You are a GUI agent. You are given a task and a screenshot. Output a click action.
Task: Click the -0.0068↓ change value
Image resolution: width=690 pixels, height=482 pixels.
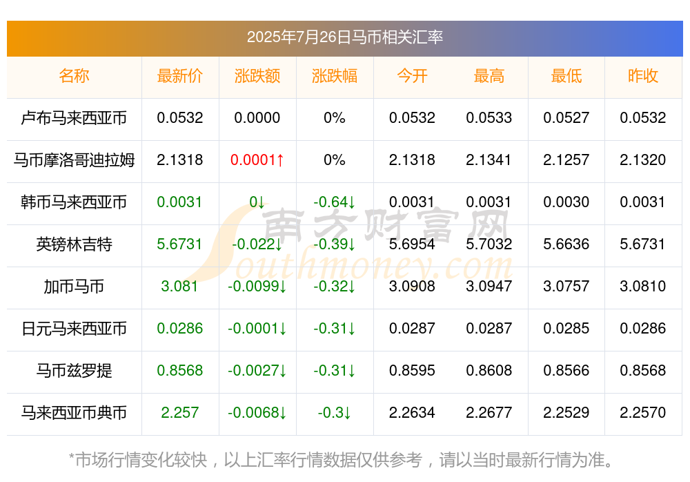click(257, 412)
